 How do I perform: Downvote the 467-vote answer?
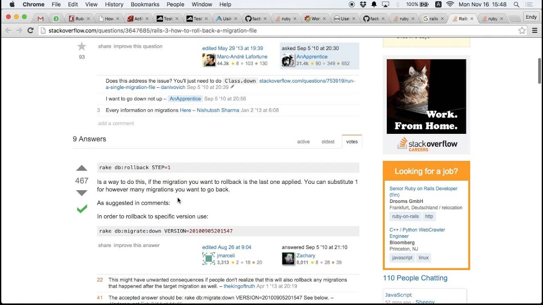(81, 193)
